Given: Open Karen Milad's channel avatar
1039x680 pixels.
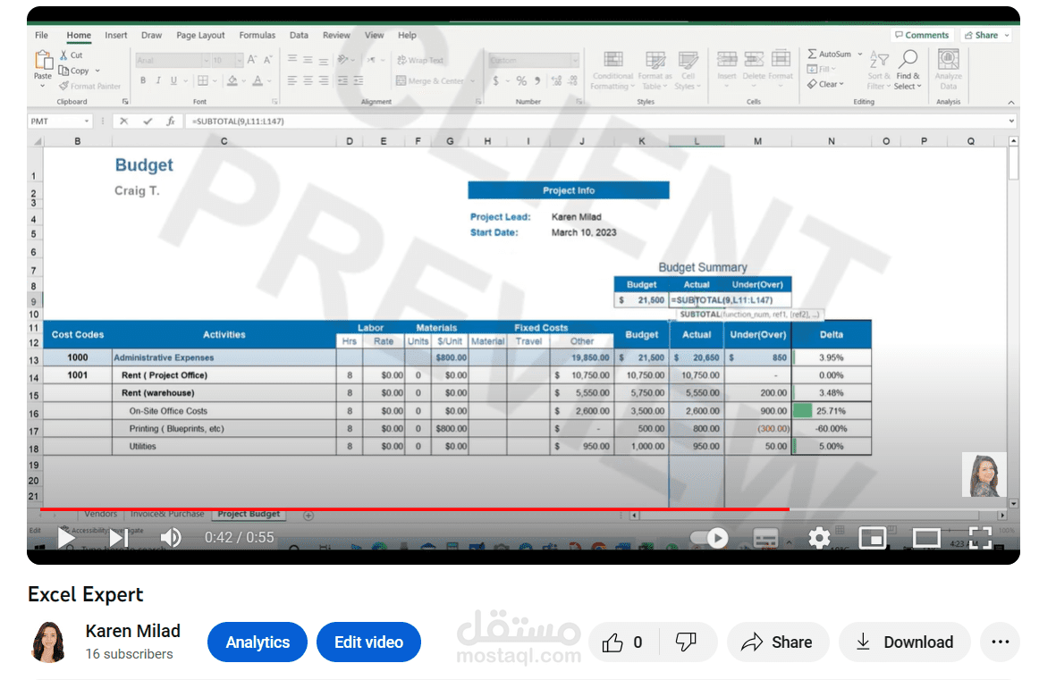Looking at the screenshot, I should (x=49, y=642).
